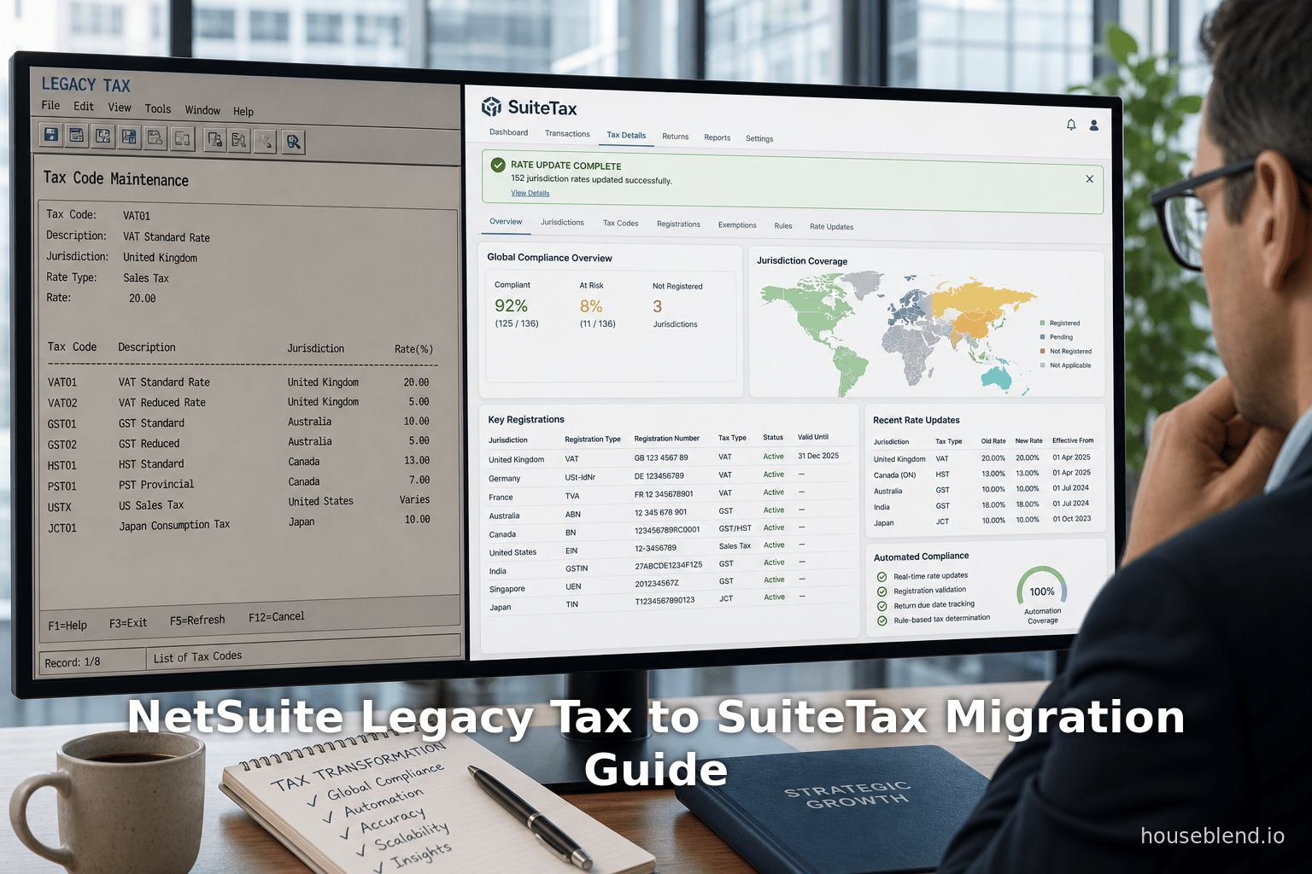This screenshot has height=874, width=1312.
Task: Click the Rate field showing 20.00
Action: click(x=143, y=299)
